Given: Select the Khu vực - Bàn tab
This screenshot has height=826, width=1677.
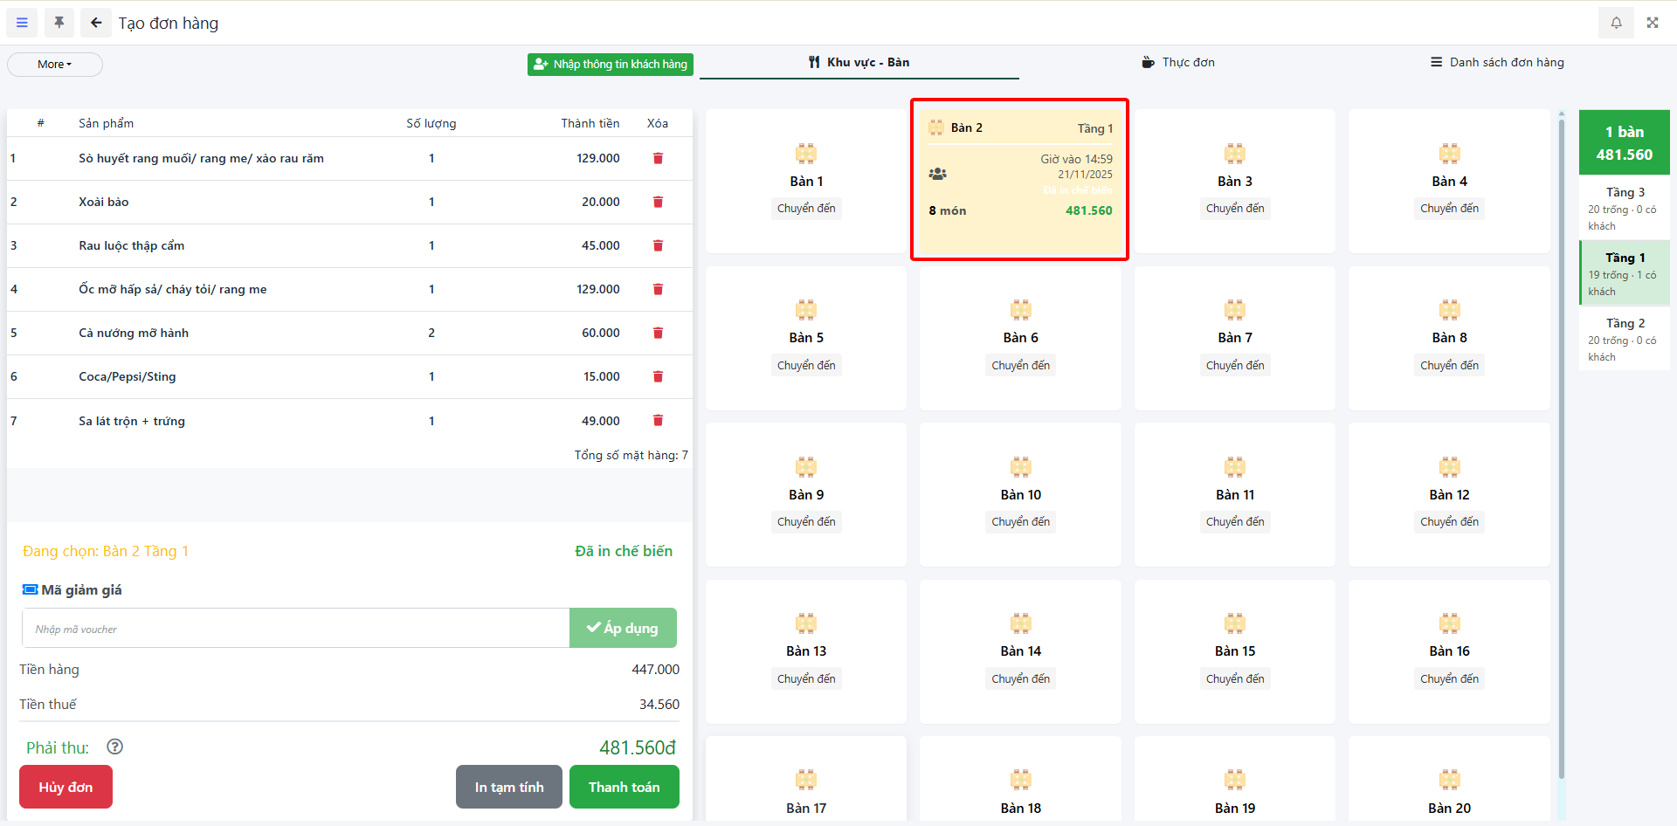Looking at the screenshot, I should (x=859, y=62).
